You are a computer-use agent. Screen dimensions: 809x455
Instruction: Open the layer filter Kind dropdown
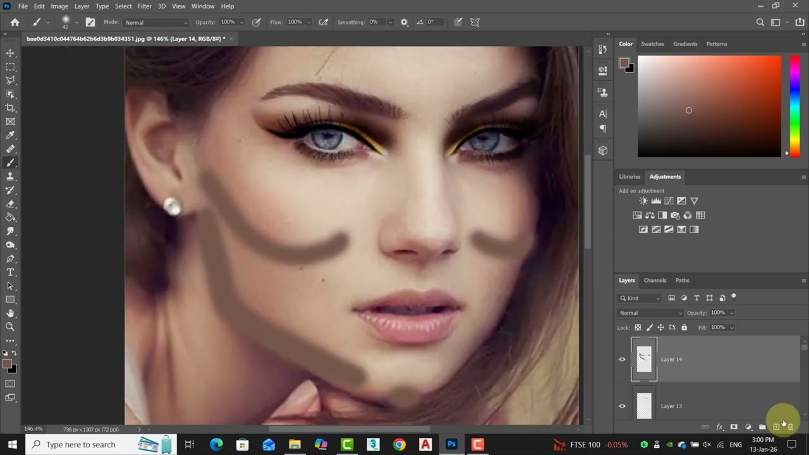point(640,298)
